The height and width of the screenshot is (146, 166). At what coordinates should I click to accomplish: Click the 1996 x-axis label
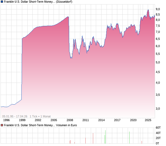click(6, 120)
